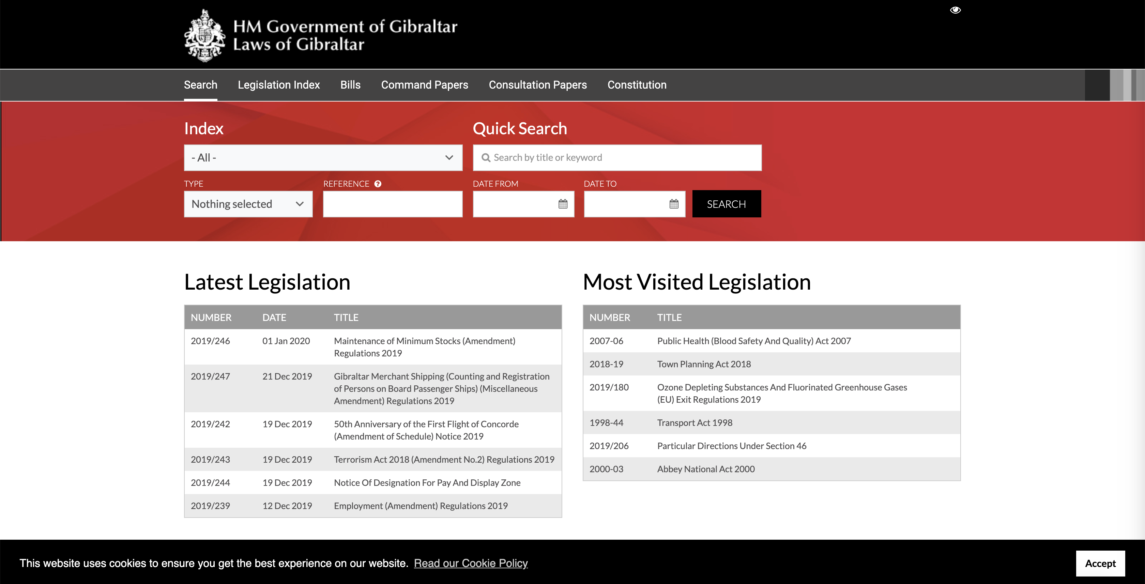Read our Cookie Policy link

(x=471, y=563)
